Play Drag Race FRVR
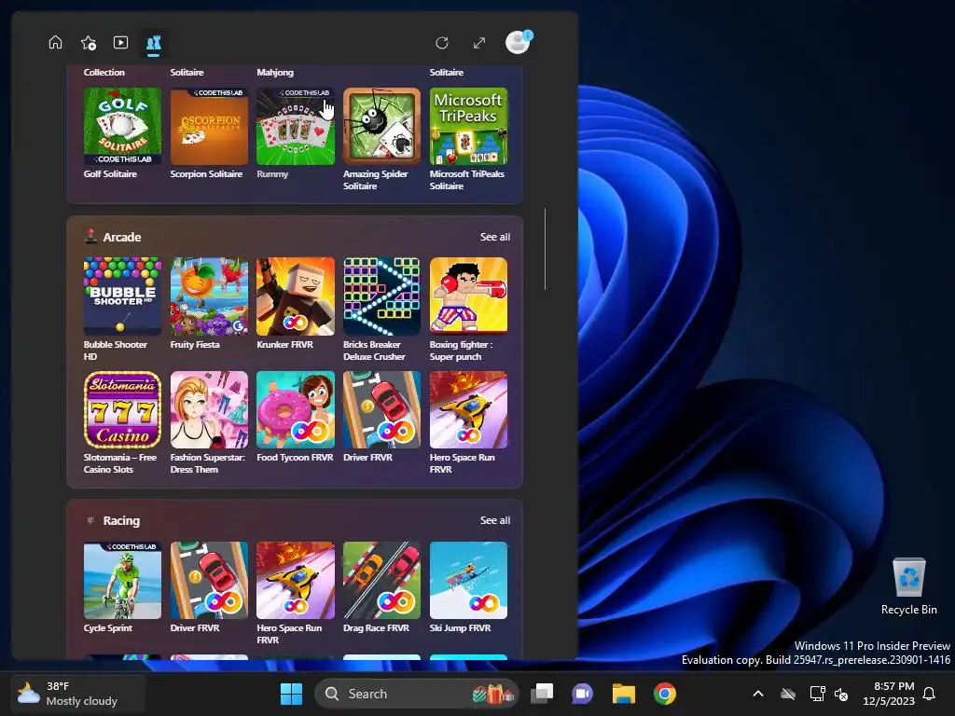The width and height of the screenshot is (955, 716). pyautogui.click(x=381, y=580)
